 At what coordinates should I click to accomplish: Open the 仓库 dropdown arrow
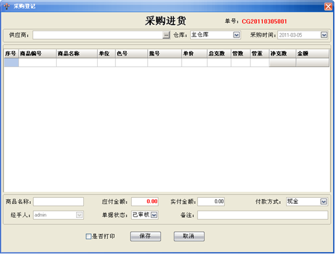point(236,35)
